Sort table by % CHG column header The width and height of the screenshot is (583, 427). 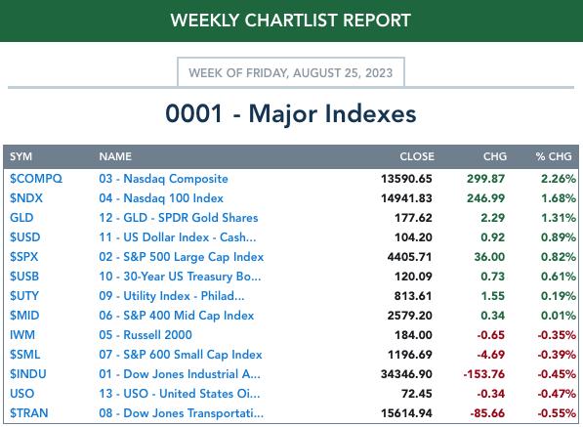point(554,156)
